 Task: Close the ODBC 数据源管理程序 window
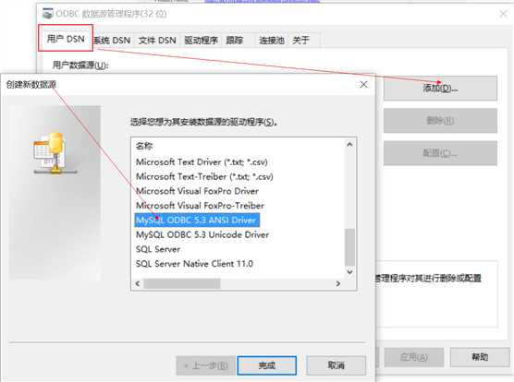click(x=504, y=14)
